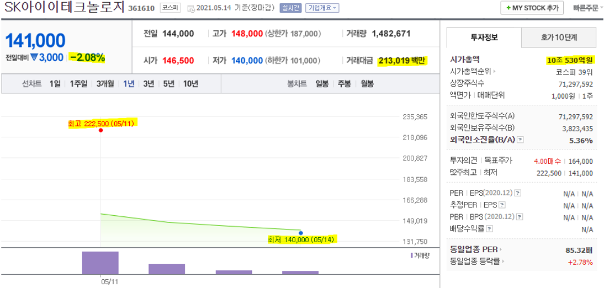Image resolution: width=604 pixels, height=288 pixels.
Task: Click the 시가총액 10조 530억원 value
Action: pyautogui.click(x=570, y=60)
